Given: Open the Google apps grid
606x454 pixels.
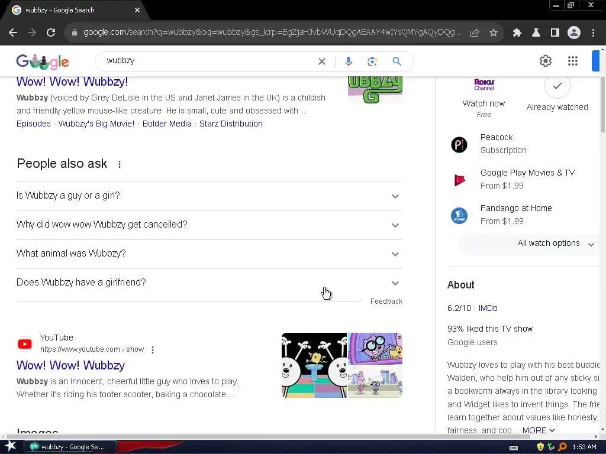Looking at the screenshot, I should (x=573, y=61).
